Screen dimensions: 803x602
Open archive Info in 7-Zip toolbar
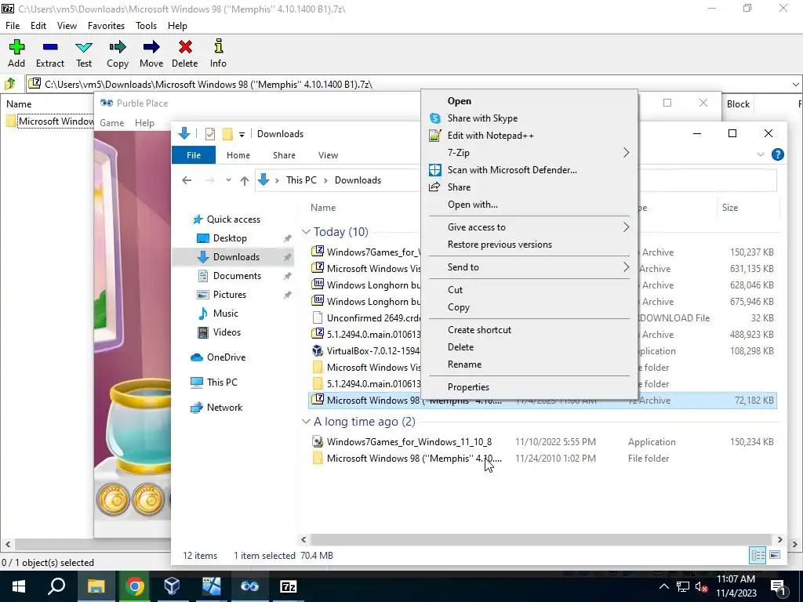tap(218, 53)
